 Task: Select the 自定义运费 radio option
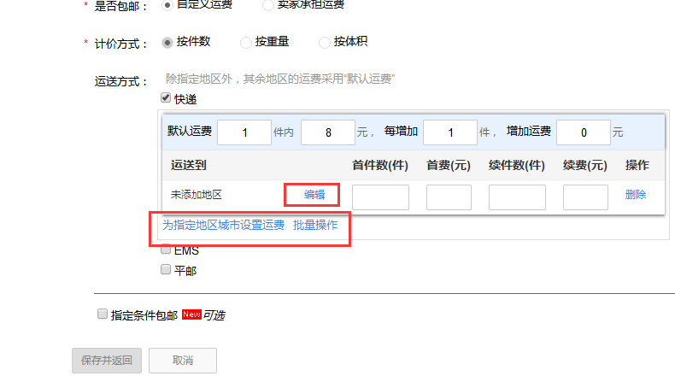(167, 5)
